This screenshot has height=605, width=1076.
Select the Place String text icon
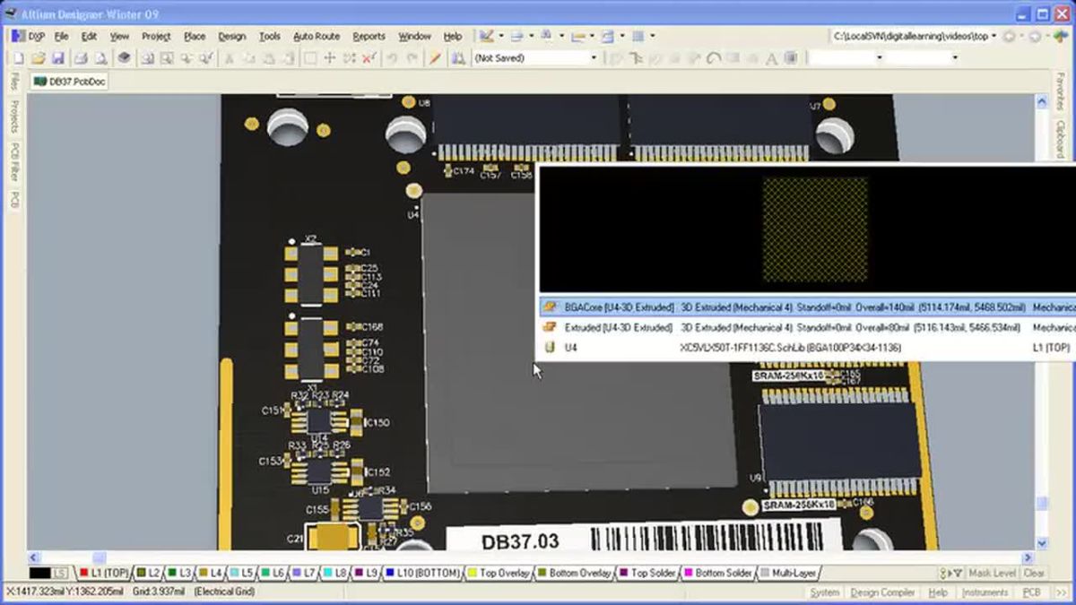771,59
